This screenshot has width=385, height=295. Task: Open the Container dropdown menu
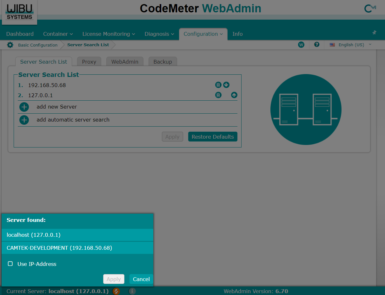[58, 34]
